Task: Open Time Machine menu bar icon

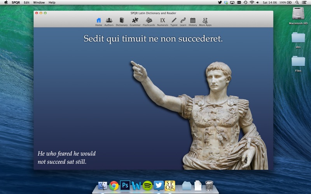Action: point(245,2)
